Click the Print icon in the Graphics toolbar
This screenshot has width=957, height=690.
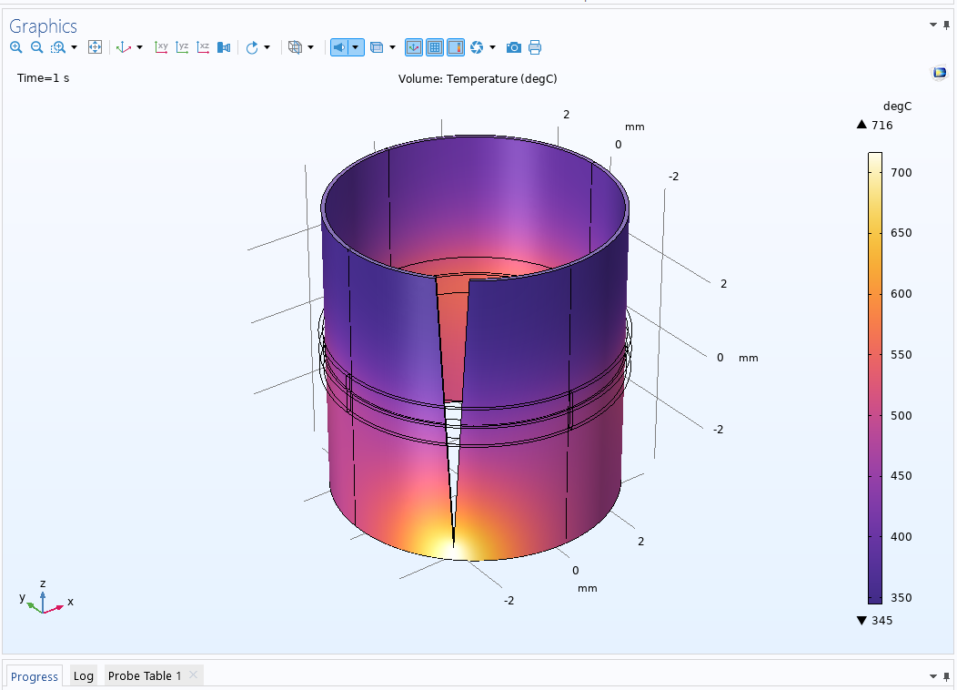tap(535, 47)
